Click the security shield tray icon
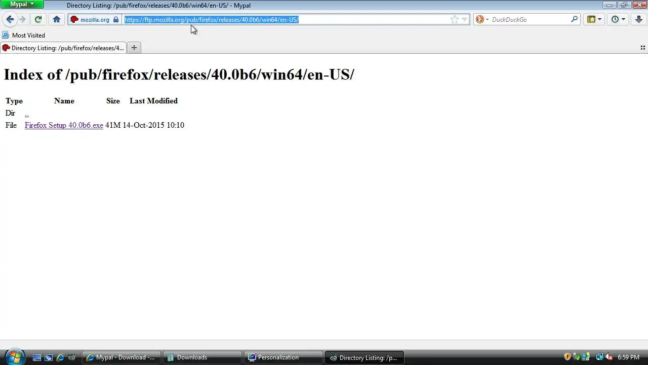This screenshot has height=365, width=648. (x=567, y=357)
